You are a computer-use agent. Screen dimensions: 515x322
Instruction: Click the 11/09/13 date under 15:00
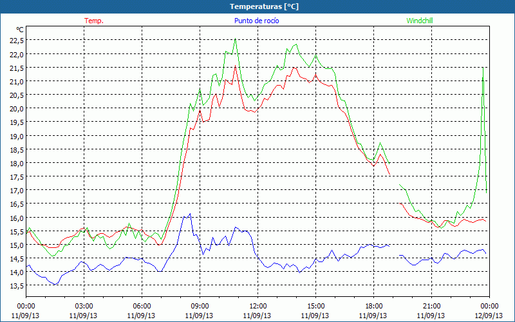[315, 316]
